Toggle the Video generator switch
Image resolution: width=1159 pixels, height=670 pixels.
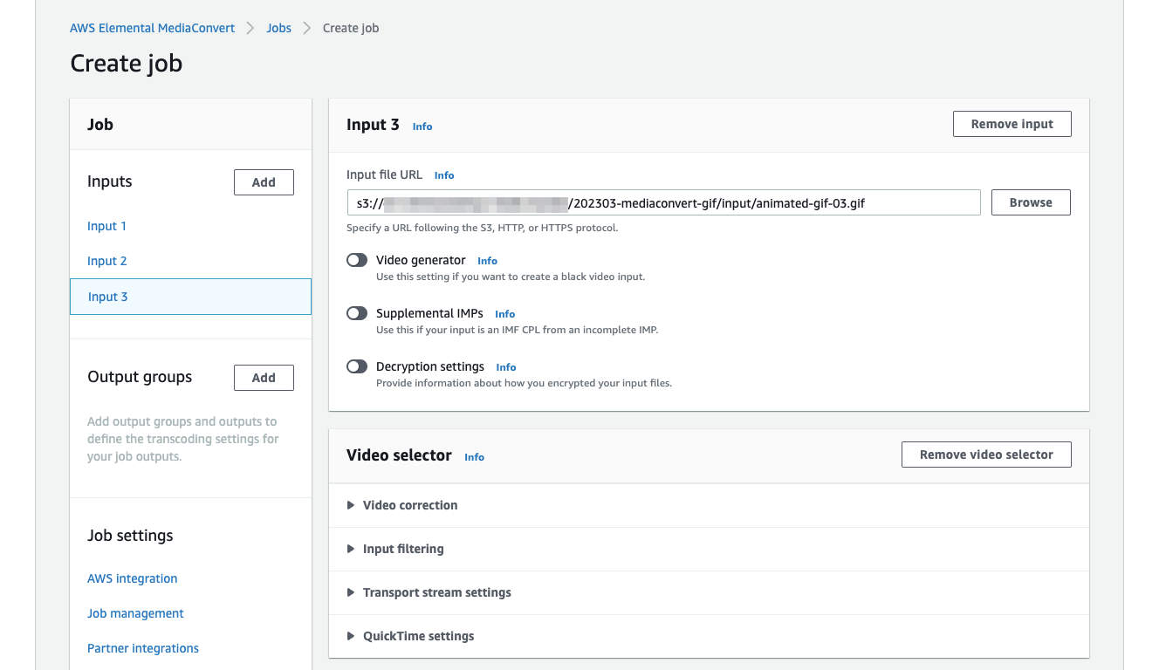357,260
